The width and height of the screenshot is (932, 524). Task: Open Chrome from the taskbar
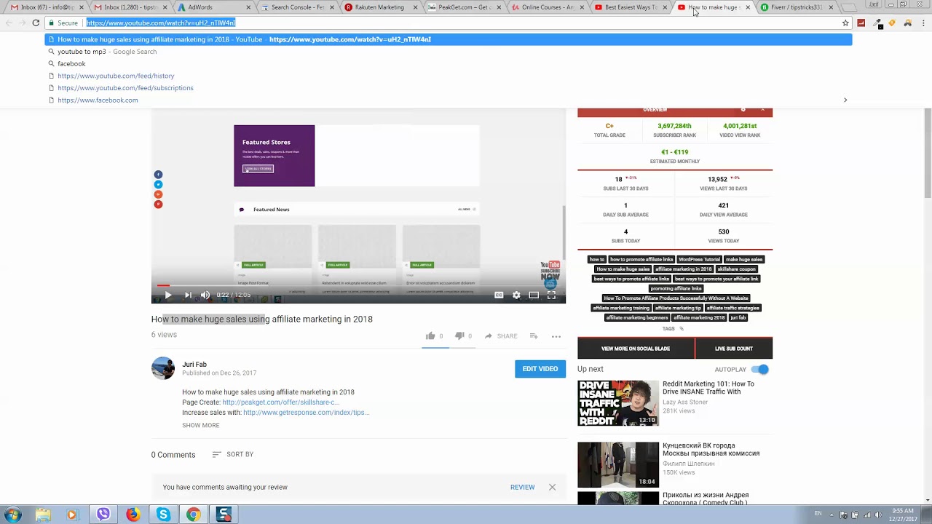(193, 515)
